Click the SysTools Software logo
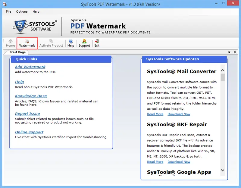The image size is (241, 188). (35, 27)
